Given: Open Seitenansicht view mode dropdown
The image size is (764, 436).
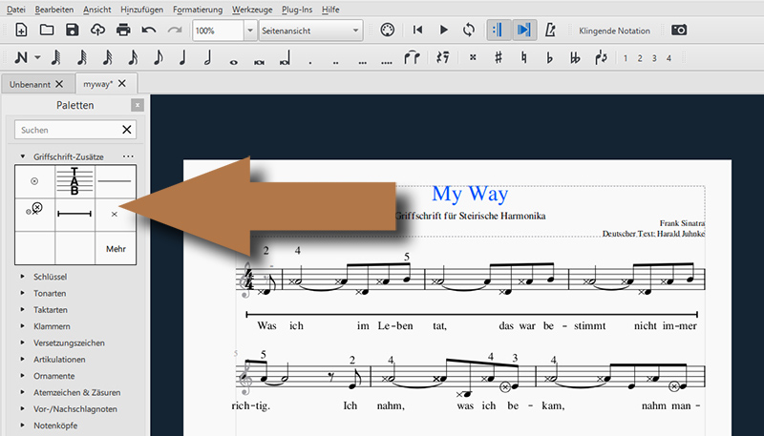Looking at the screenshot, I should (x=311, y=31).
